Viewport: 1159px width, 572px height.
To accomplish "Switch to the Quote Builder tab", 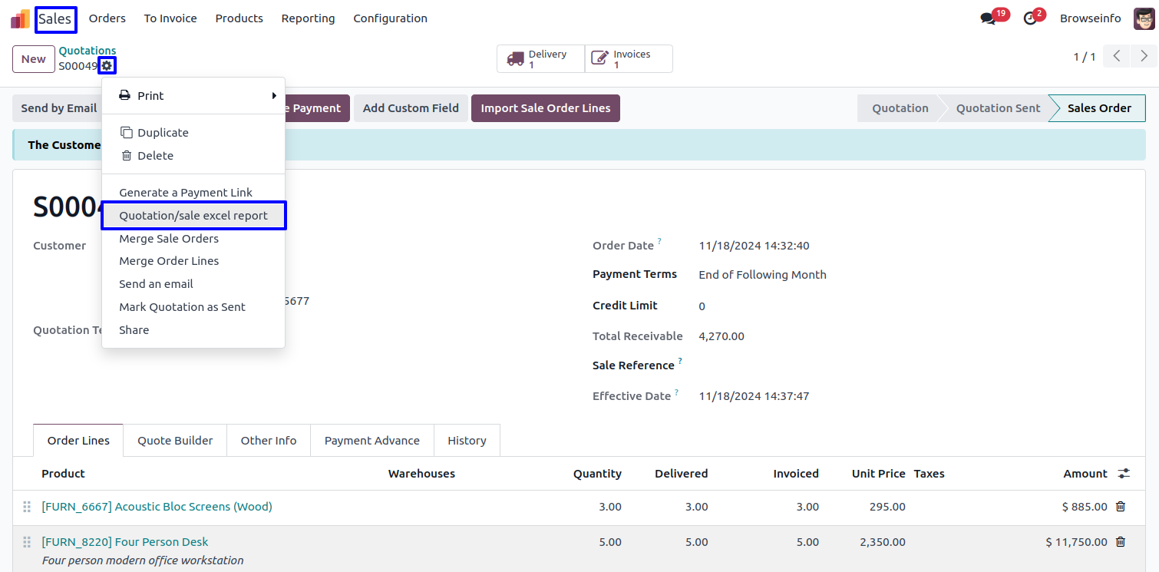I will (175, 441).
